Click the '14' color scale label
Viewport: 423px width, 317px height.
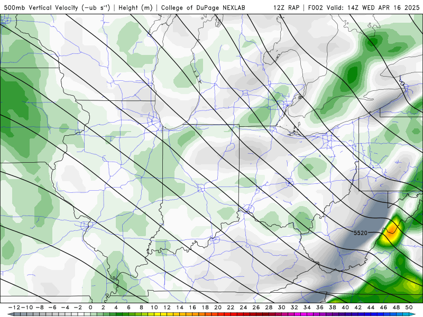click(x=180, y=307)
